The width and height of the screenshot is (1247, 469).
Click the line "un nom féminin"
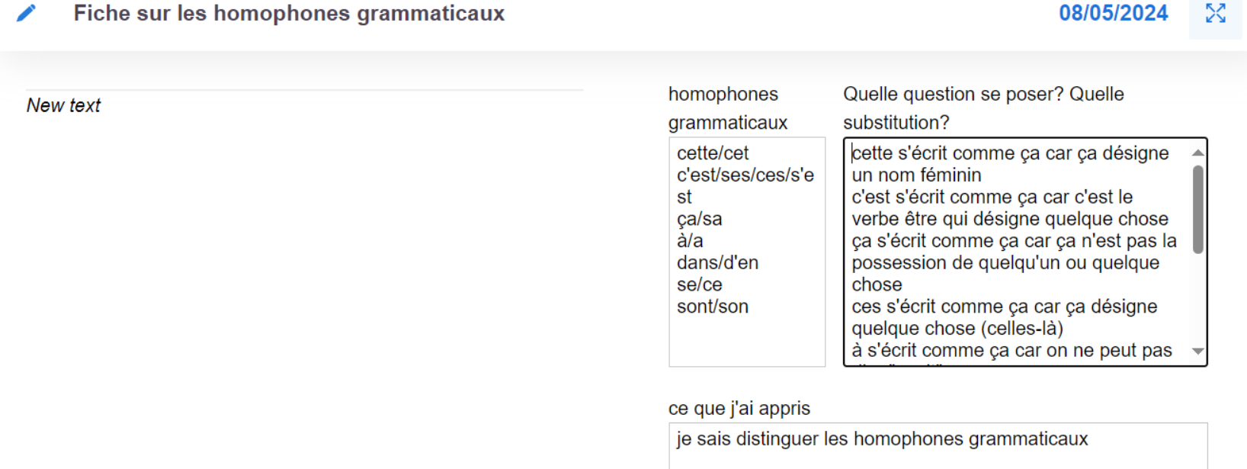[916, 175]
